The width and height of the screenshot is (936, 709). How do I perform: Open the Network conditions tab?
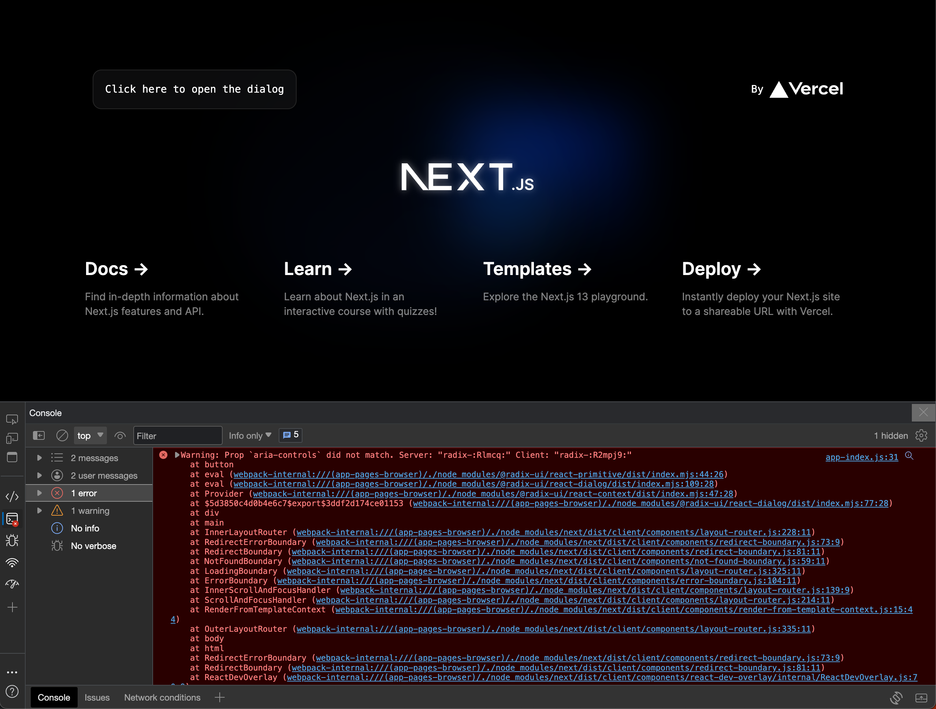pyautogui.click(x=162, y=697)
